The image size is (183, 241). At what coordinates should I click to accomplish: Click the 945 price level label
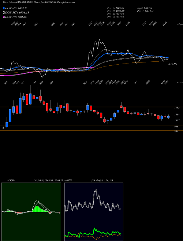click(x=176, y=127)
